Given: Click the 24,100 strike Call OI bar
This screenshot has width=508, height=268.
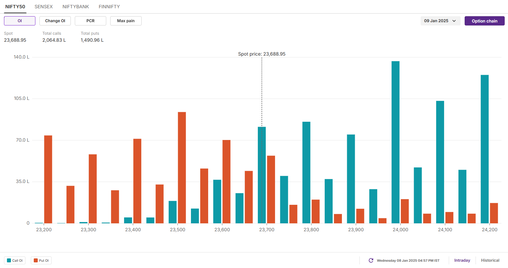Looking at the screenshot, I should pos(440,162).
